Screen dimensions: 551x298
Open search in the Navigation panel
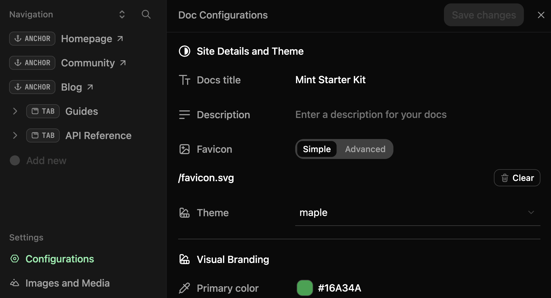146,14
